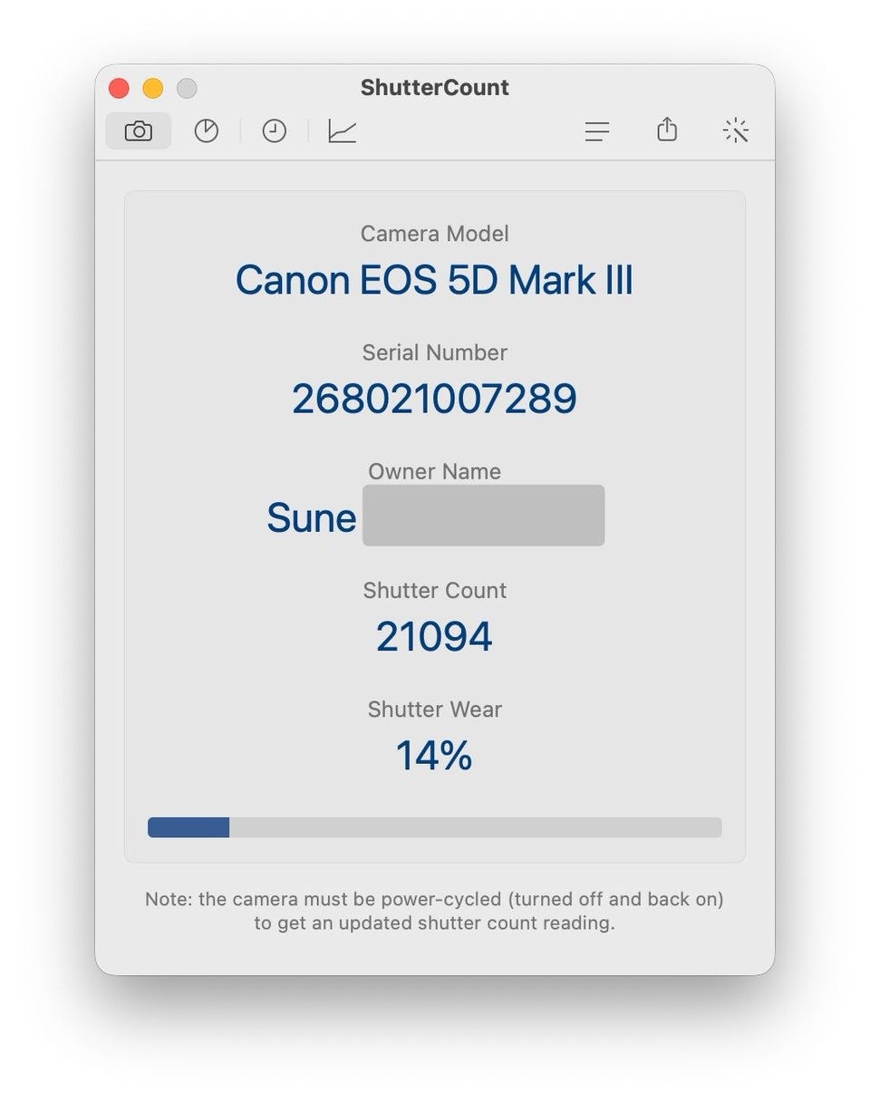Select the camera summary view icon
Screen dimensions: 870x1101
tap(138, 131)
